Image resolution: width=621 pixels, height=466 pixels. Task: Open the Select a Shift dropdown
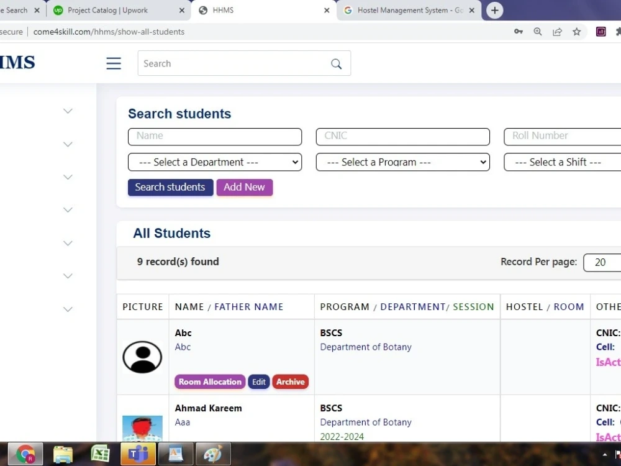[x=563, y=162]
